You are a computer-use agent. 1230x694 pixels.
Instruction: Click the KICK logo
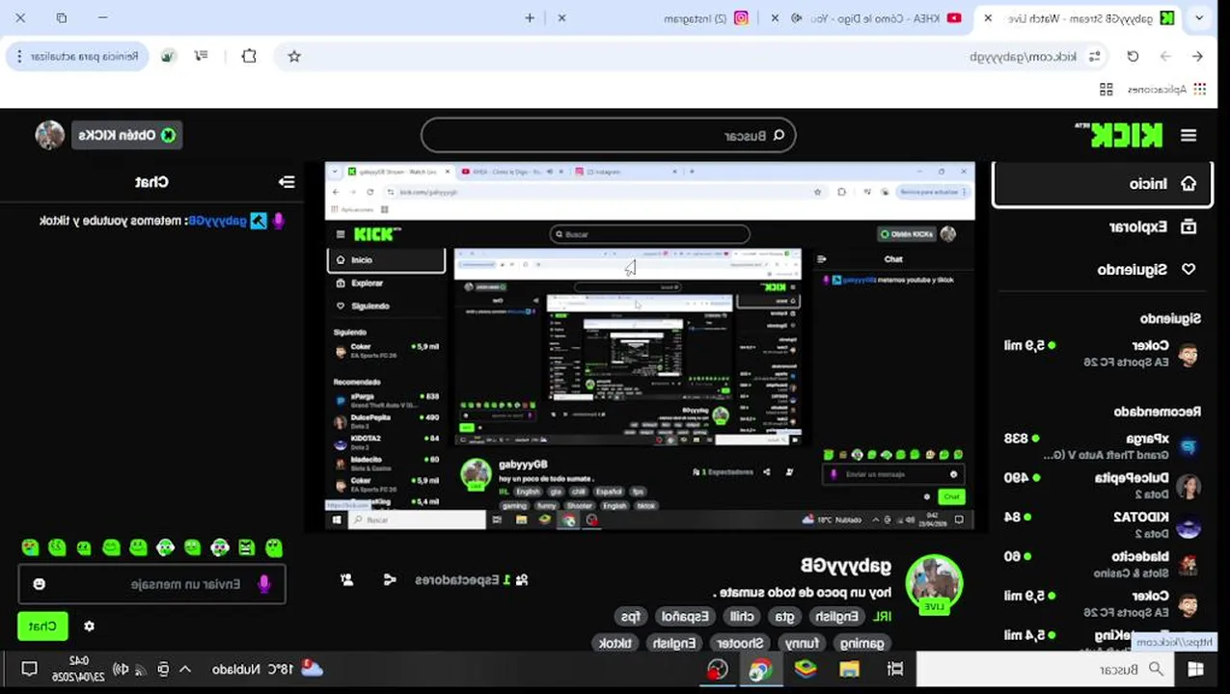point(1127,136)
